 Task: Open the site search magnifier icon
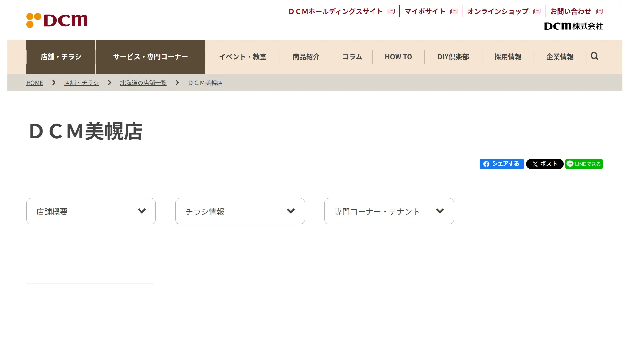click(594, 56)
